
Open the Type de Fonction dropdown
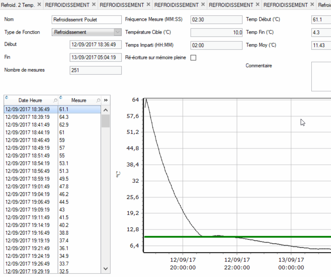(118, 32)
